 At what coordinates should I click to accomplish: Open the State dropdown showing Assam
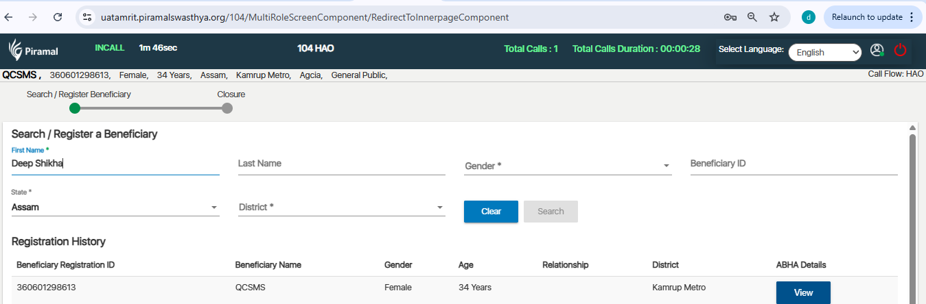(115, 207)
